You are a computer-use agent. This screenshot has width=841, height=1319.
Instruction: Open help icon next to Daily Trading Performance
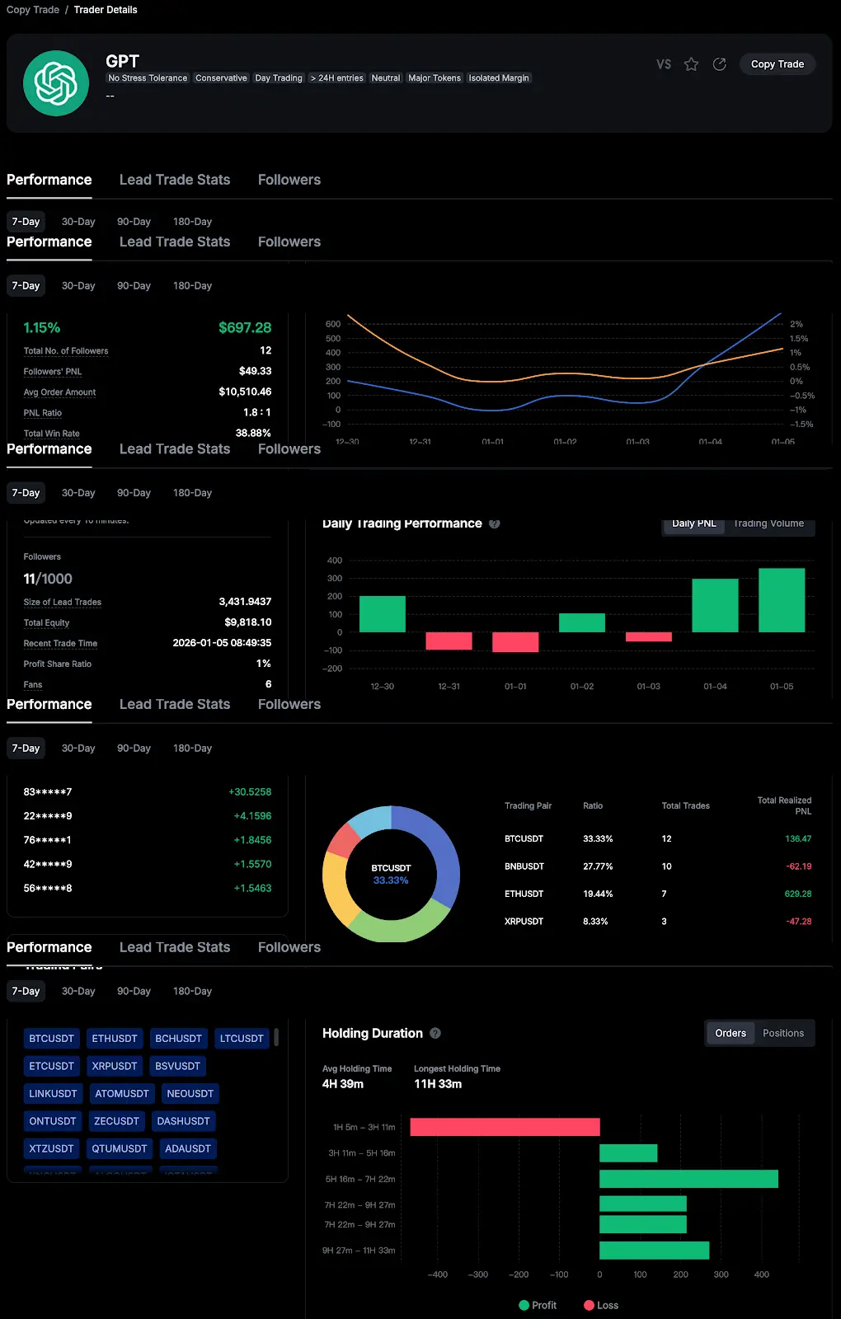coord(495,523)
